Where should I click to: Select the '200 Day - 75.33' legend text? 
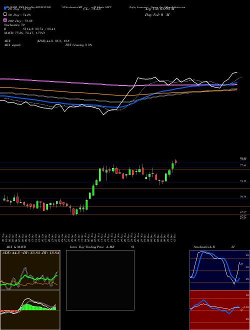coord(20,20)
